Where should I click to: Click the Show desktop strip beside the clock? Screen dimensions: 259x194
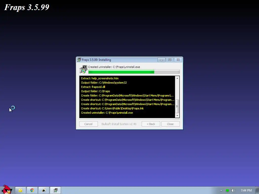point(257,190)
